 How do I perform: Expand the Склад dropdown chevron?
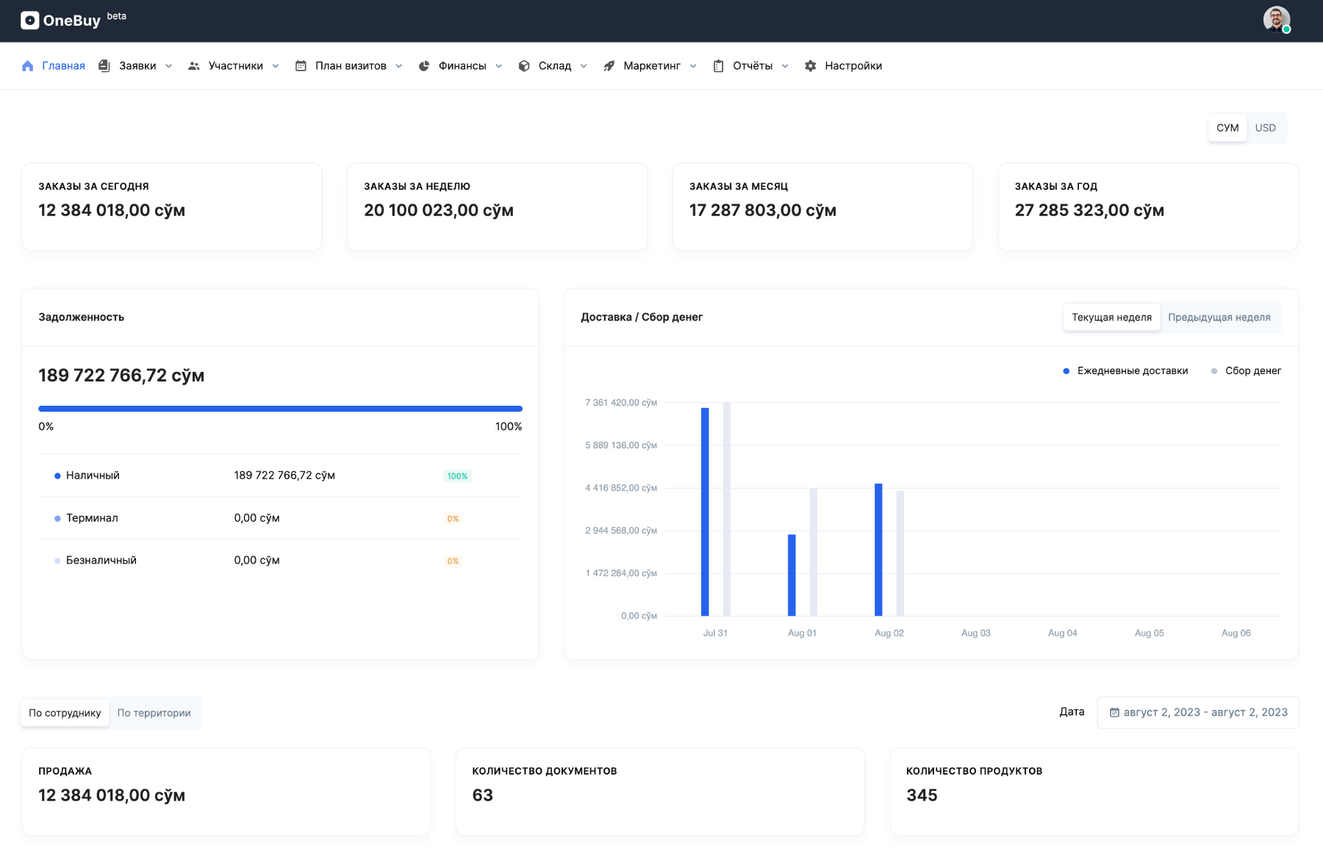point(584,66)
